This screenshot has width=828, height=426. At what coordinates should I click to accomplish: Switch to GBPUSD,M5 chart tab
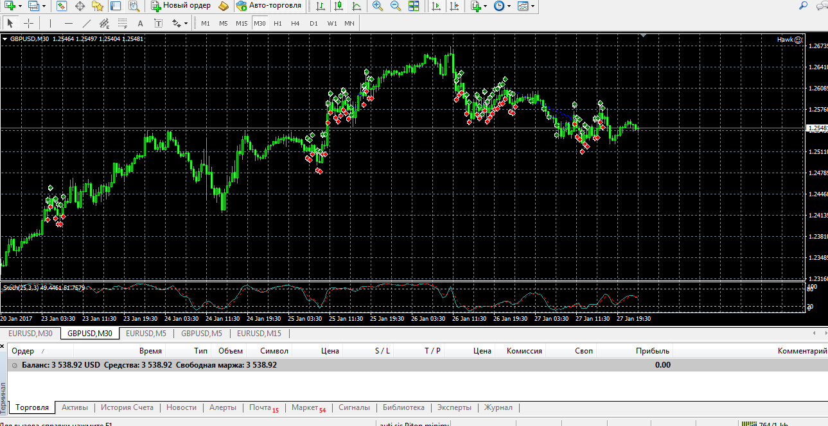point(202,334)
